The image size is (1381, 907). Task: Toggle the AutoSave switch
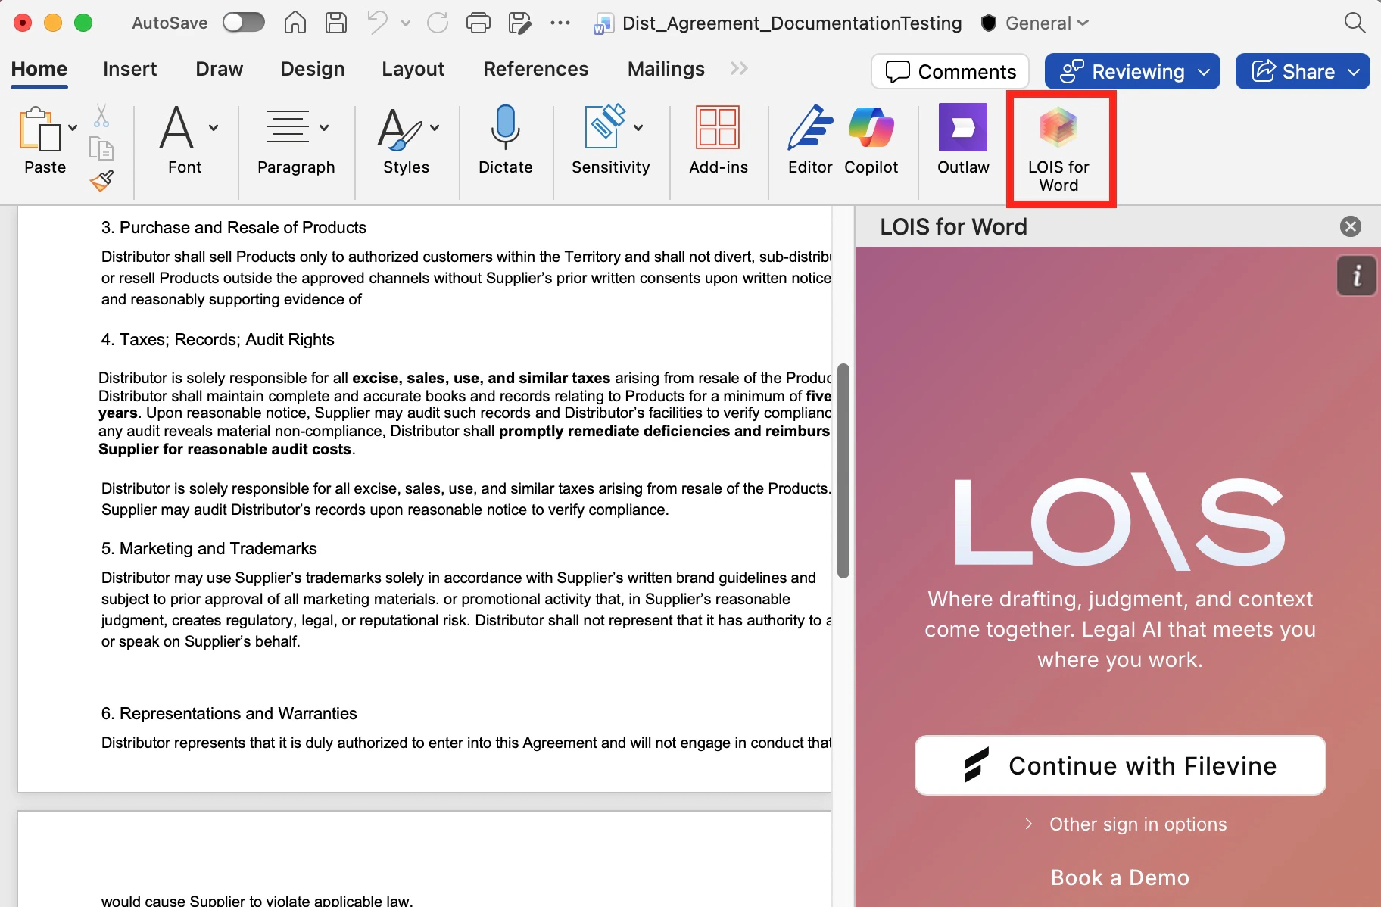243,23
